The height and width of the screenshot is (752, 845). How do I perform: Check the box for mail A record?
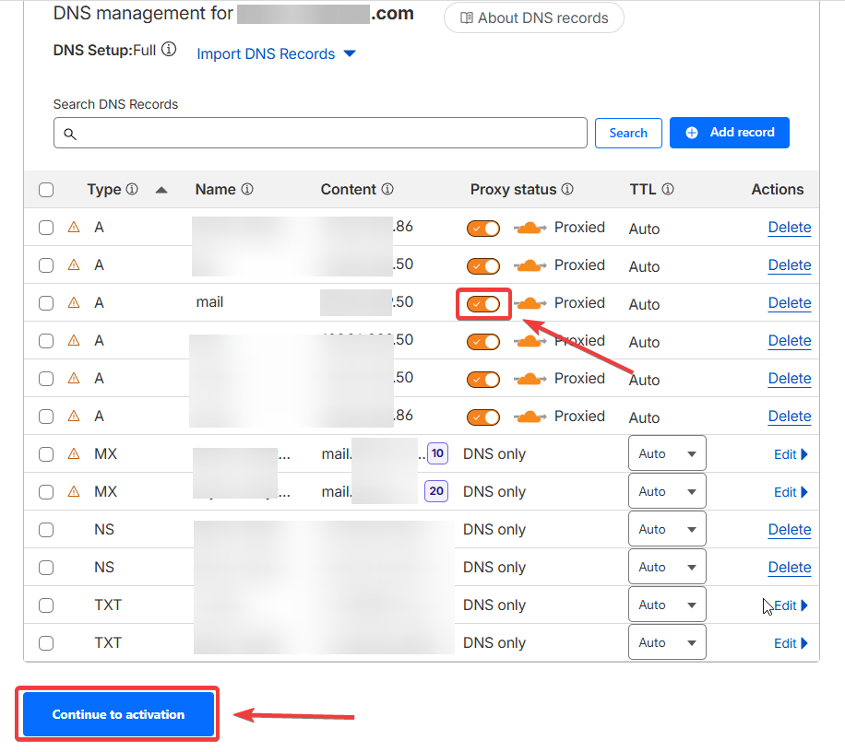point(46,303)
